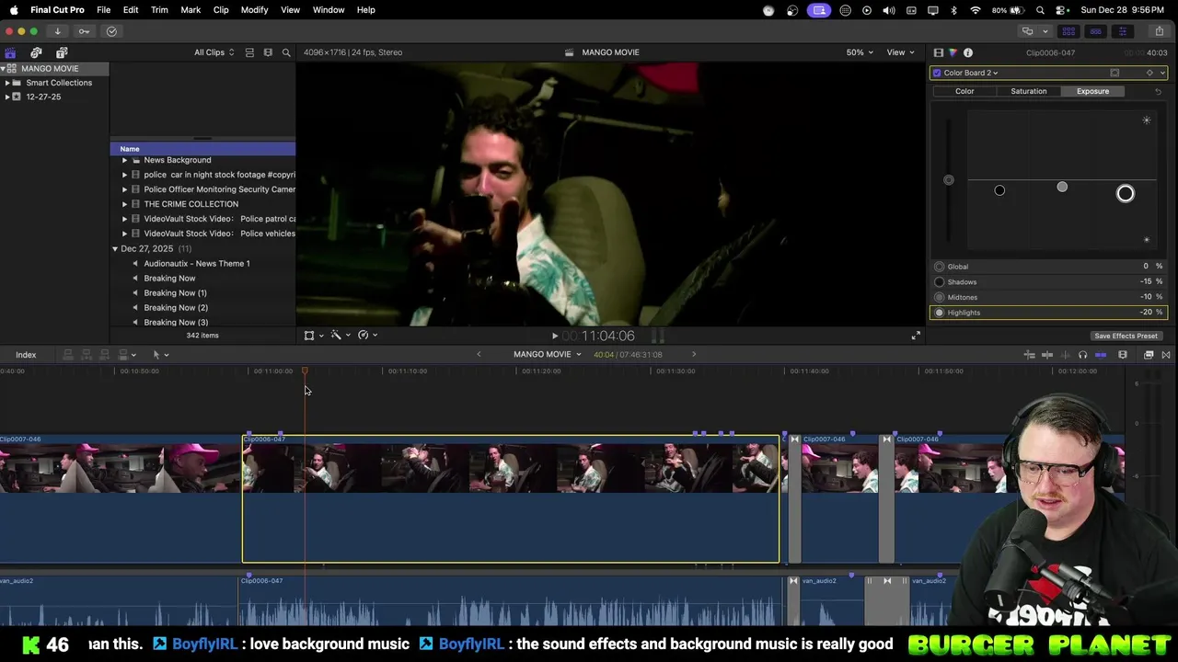Toggle the Inspector panel visibility button
Viewport: 1178px width, 662px height.
click(1122, 31)
